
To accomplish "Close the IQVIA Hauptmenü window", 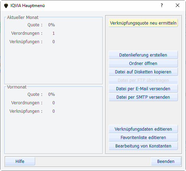I will tap(178, 5).
